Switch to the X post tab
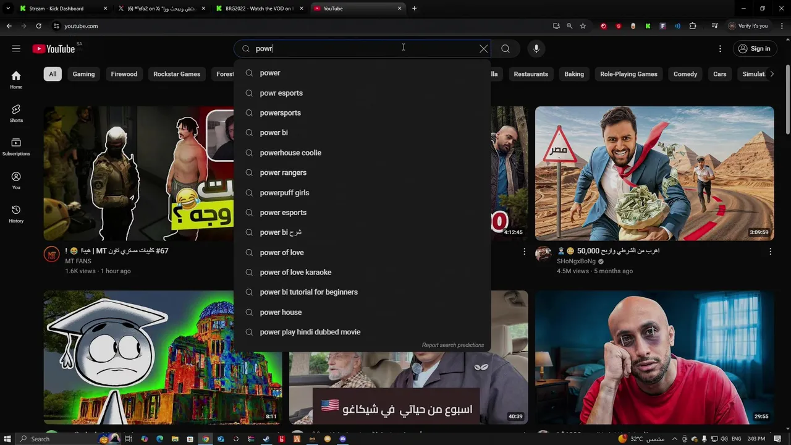Viewport: 791px width, 445px height. pyautogui.click(x=162, y=9)
